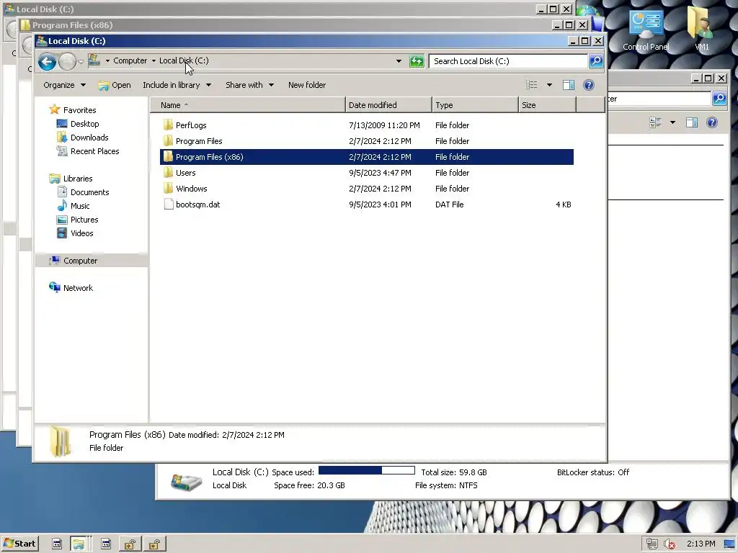This screenshot has width=738, height=553.
Task: Open the Music library
Action: point(79,206)
